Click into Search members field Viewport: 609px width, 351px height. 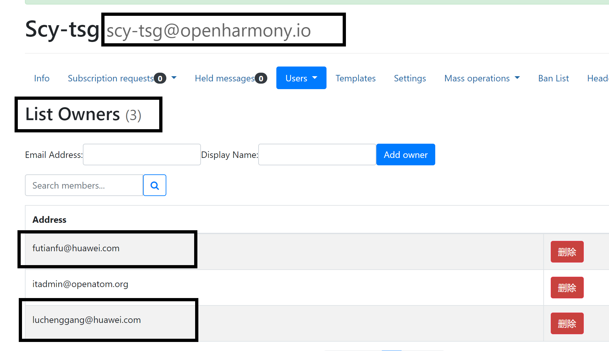(x=84, y=185)
